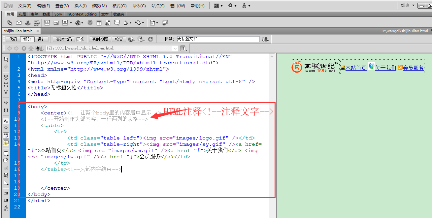Click 本站首页 link in design view
The width and height of the screenshot is (432, 218).
point(356,68)
